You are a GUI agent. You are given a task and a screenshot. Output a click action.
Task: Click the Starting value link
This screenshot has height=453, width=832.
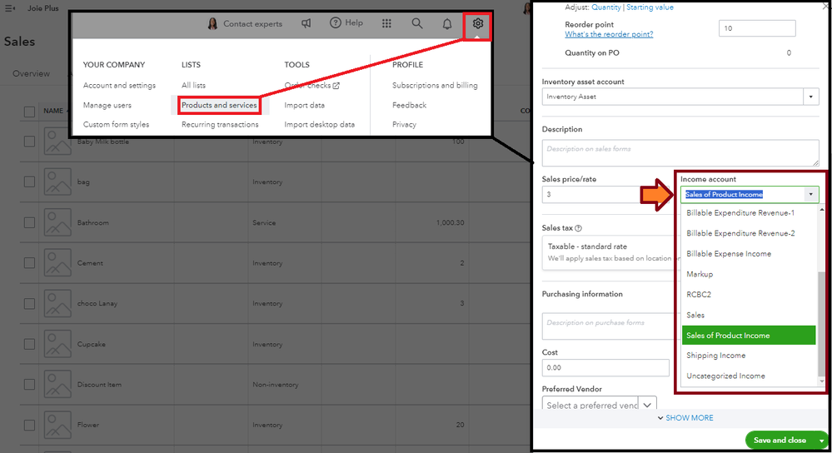pyautogui.click(x=650, y=7)
